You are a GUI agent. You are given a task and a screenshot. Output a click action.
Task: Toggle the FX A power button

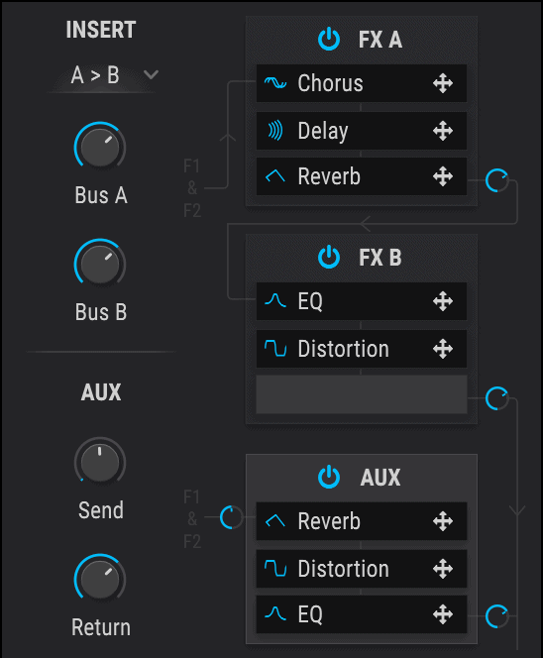329,39
